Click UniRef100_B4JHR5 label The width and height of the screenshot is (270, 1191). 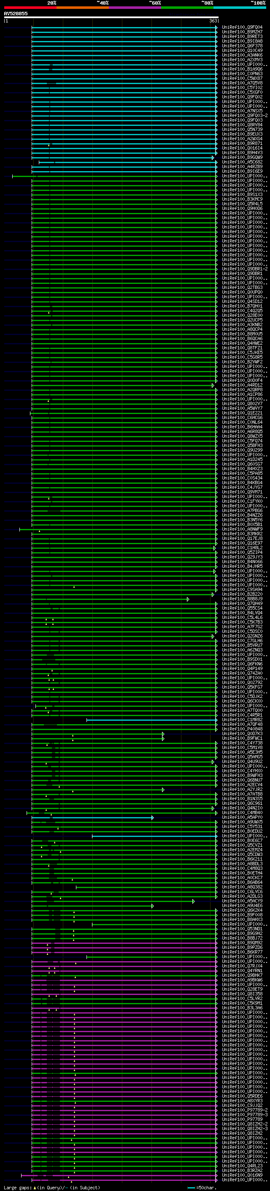pyautogui.click(x=242, y=567)
